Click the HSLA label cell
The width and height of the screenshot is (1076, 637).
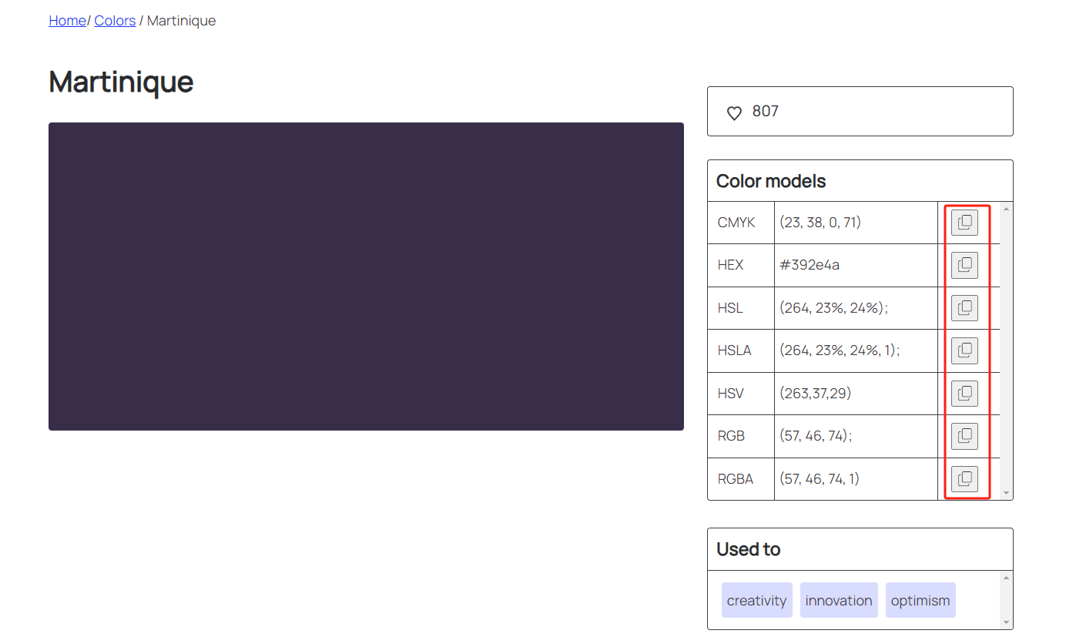pos(741,350)
